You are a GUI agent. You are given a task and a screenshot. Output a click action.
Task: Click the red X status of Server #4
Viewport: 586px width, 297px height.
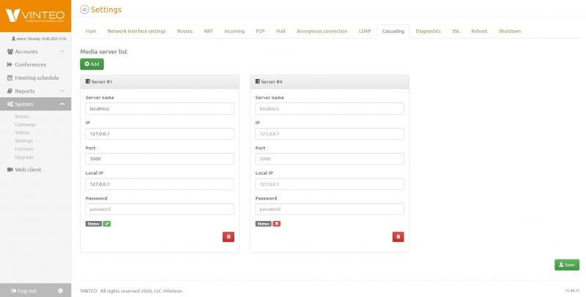(276, 223)
